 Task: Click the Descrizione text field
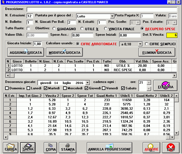pos(102,9)
